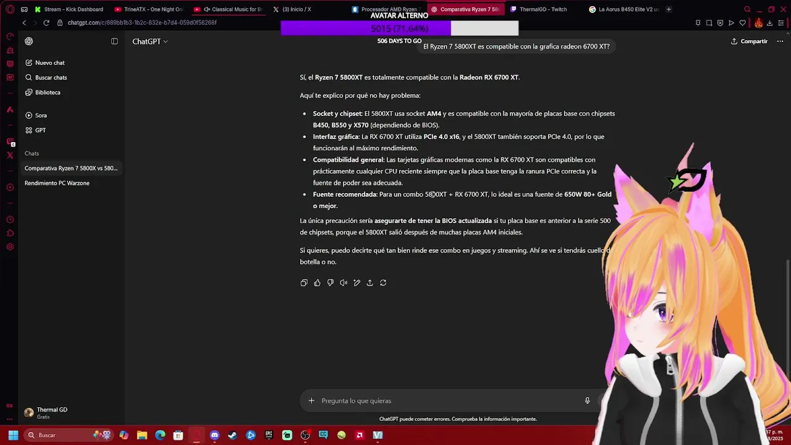The width and height of the screenshot is (791, 445).
Task: Open Sora from sidebar
Action: pos(70,116)
